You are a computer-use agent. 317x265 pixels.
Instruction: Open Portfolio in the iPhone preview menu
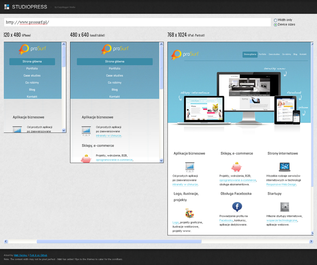click(32, 69)
